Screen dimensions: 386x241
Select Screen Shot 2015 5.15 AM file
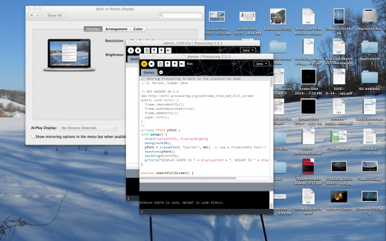(217, 17)
